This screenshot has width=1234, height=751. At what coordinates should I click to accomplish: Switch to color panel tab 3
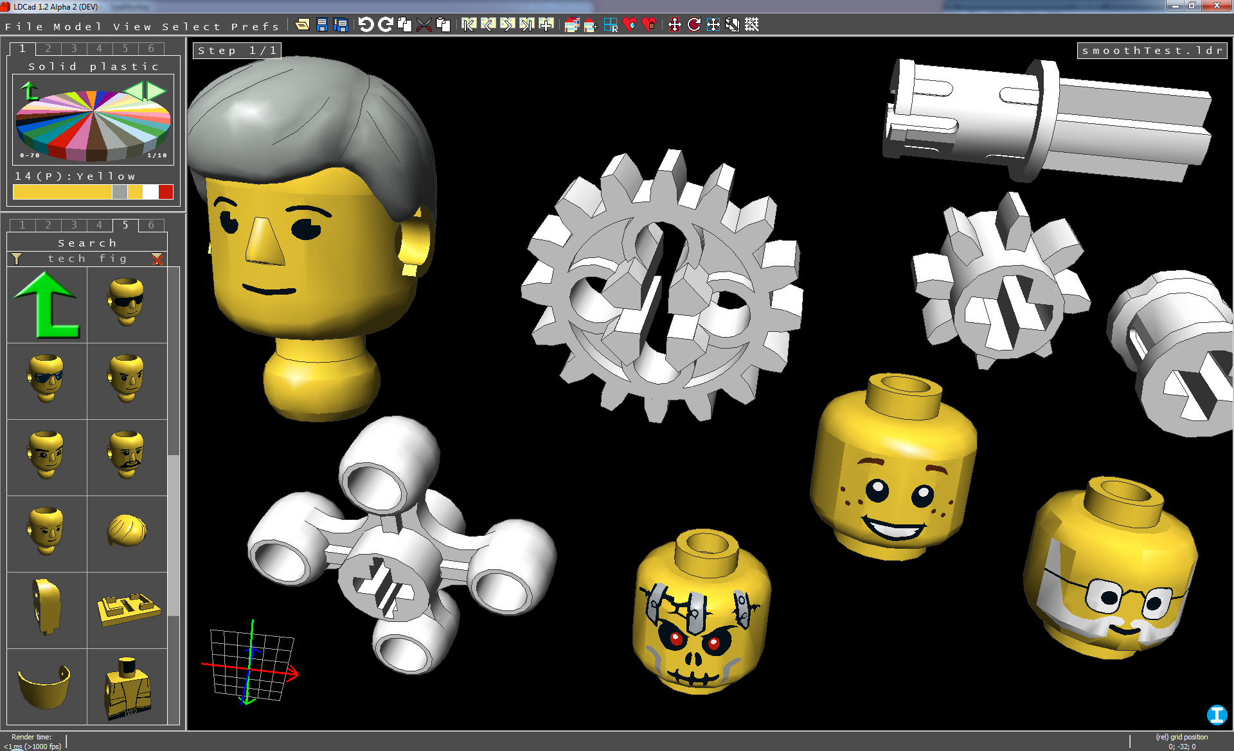click(74, 49)
